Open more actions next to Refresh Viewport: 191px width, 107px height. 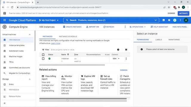click(x=125, y=27)
